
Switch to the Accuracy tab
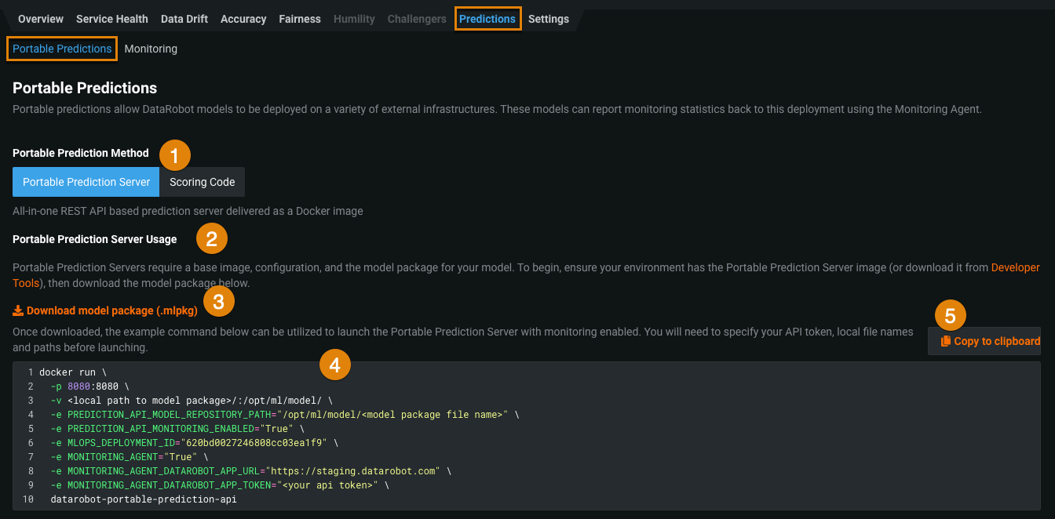coord(243,19)
